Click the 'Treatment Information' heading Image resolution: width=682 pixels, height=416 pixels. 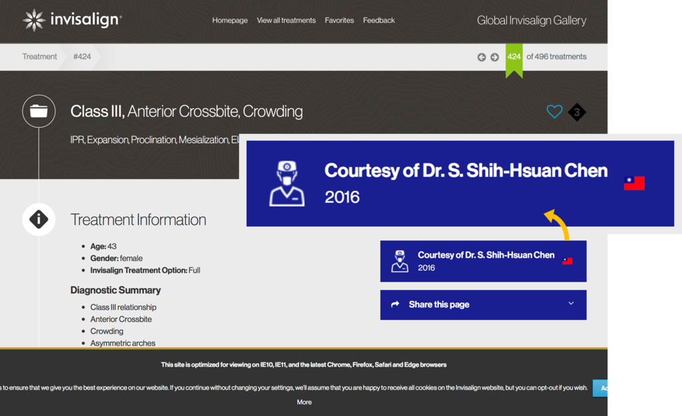pos(139,220)
